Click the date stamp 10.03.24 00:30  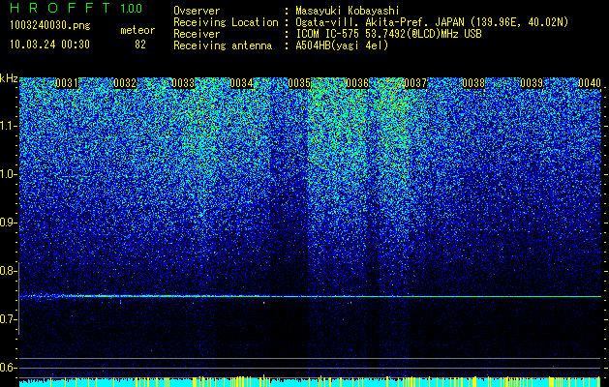(x=50, y=45)
